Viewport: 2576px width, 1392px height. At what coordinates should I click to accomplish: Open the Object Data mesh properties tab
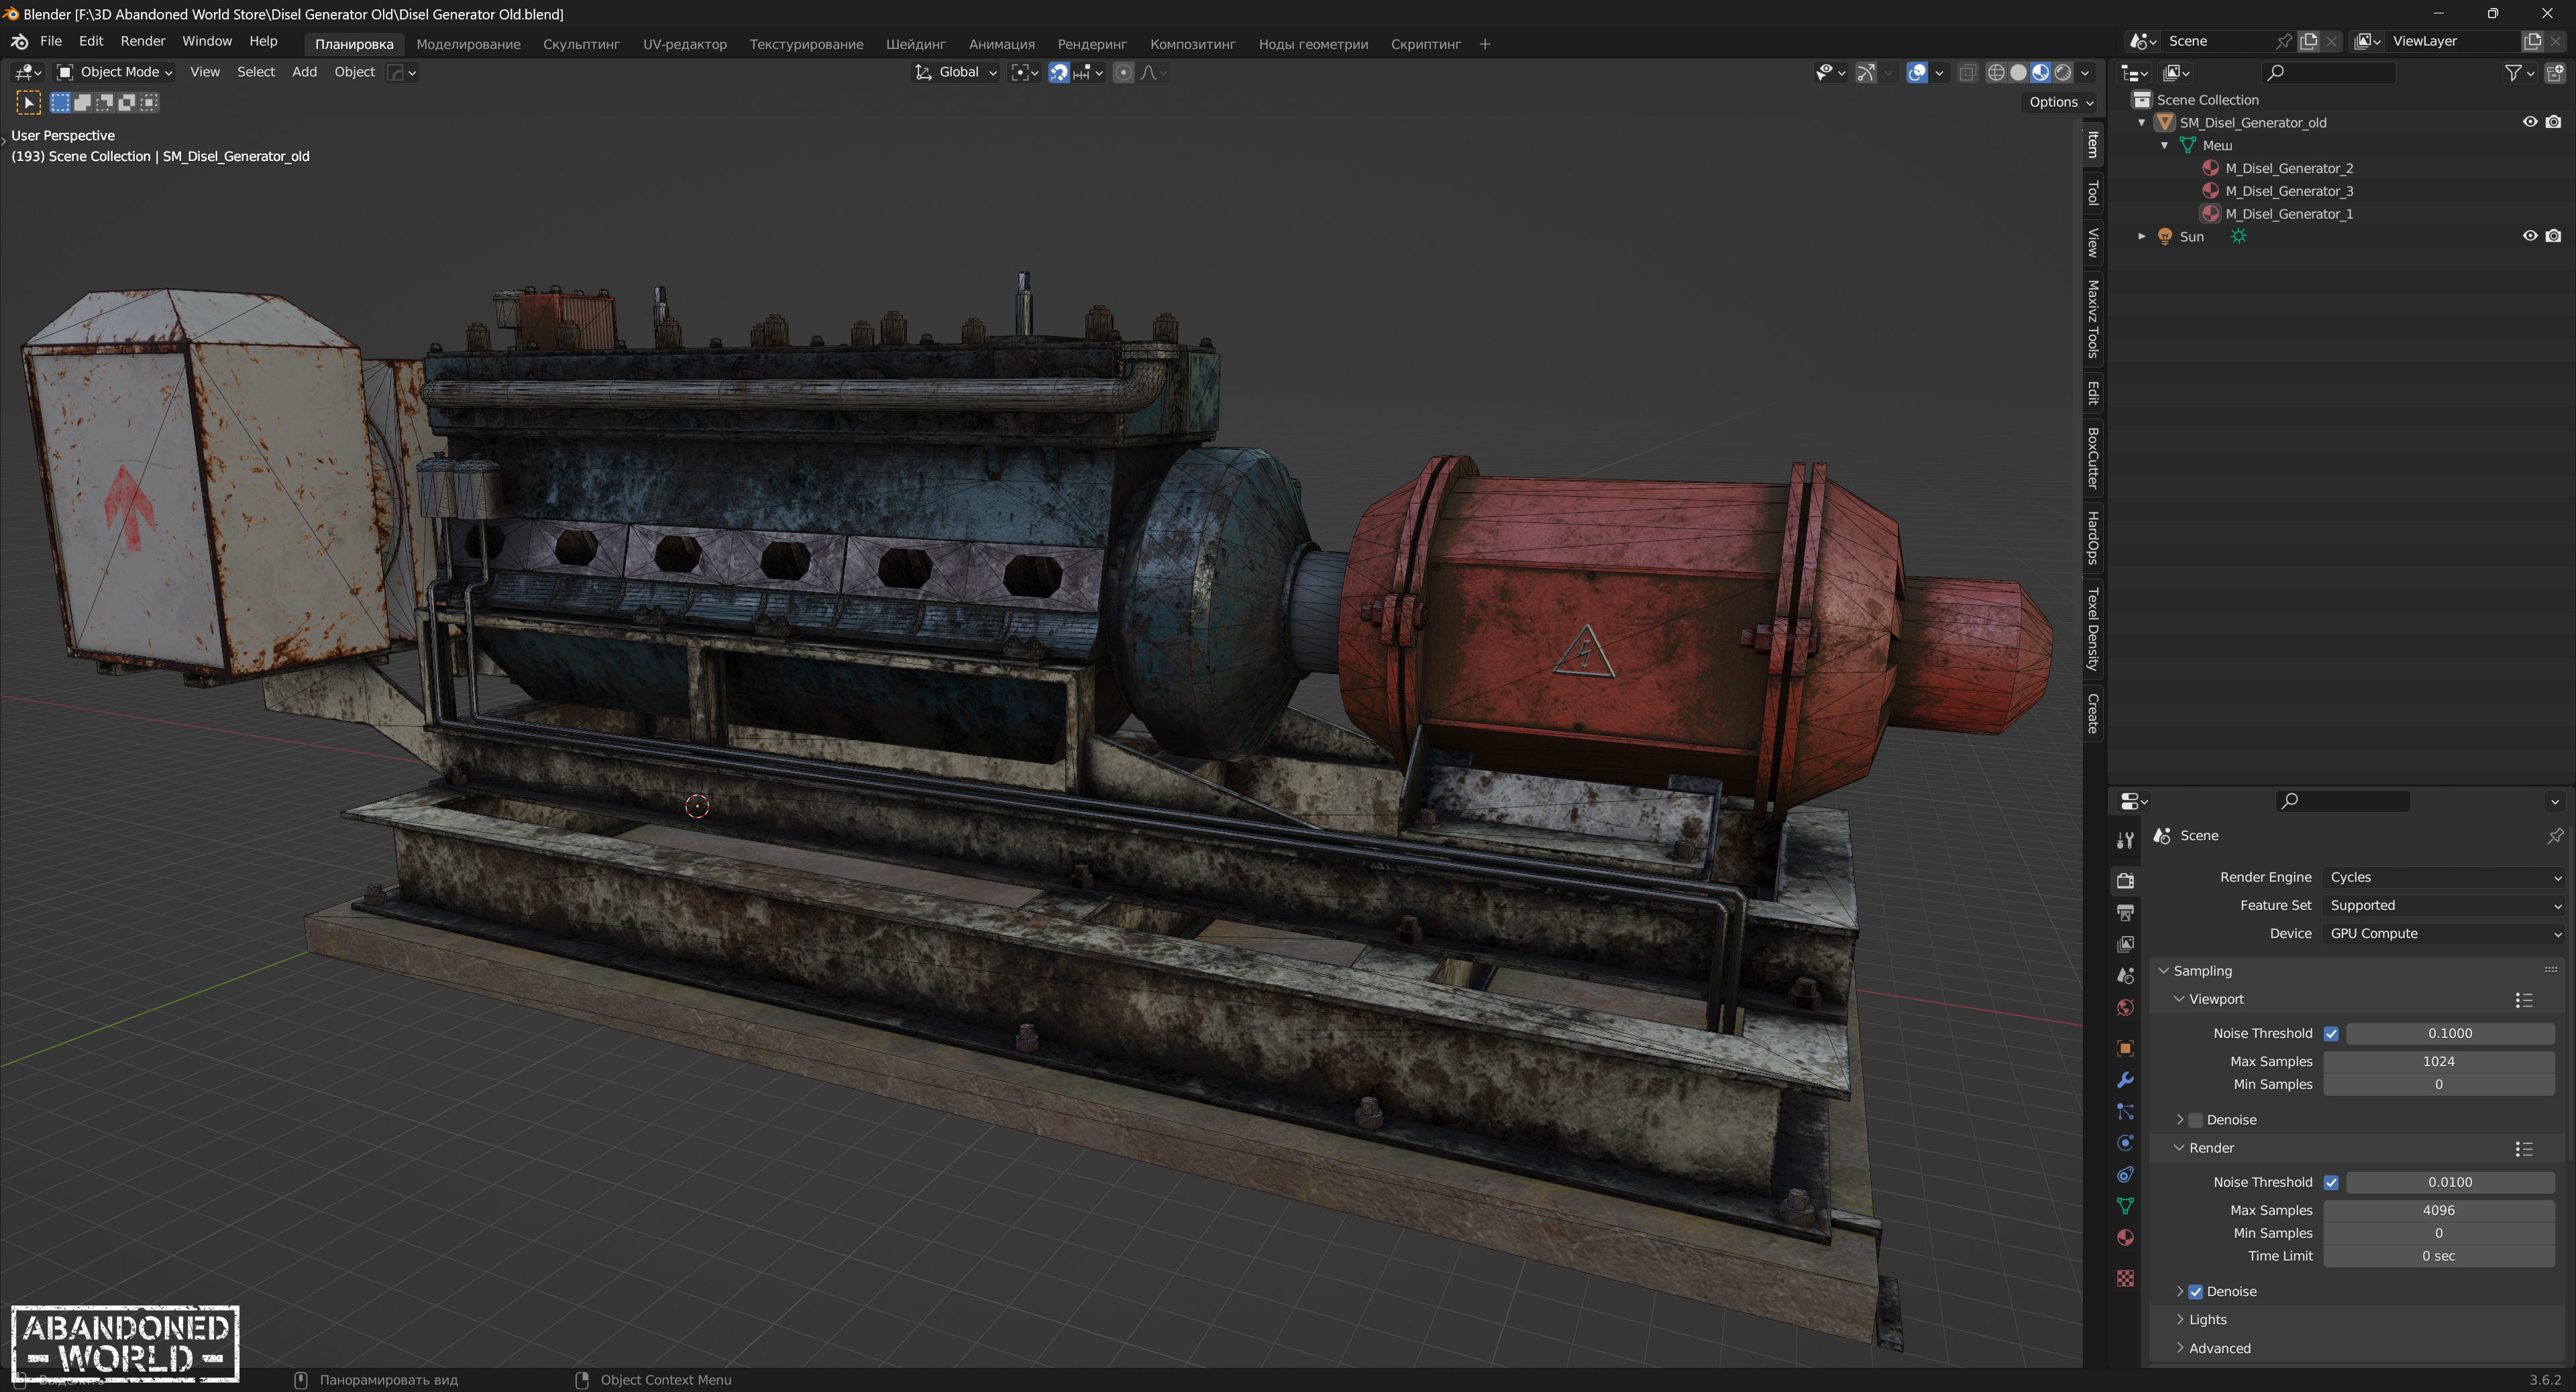(2125, 1207)
